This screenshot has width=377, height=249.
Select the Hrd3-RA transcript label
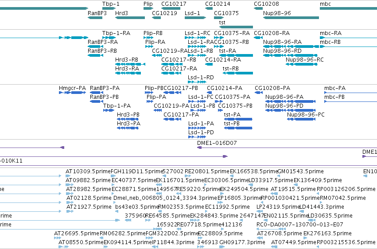tap(127, 69)
